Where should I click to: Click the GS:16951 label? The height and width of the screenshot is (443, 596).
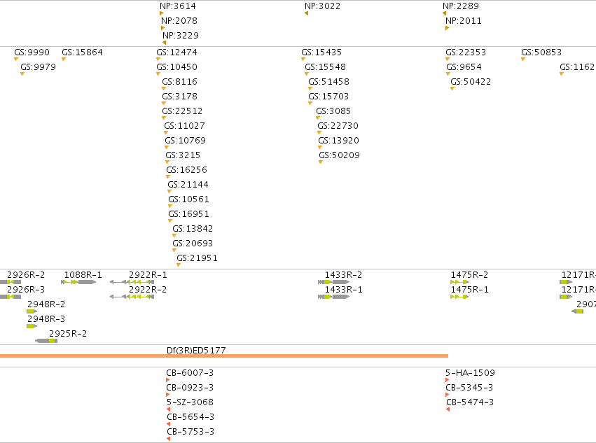(189, 214)
